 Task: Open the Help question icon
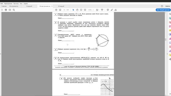click(x=162, y=6)
